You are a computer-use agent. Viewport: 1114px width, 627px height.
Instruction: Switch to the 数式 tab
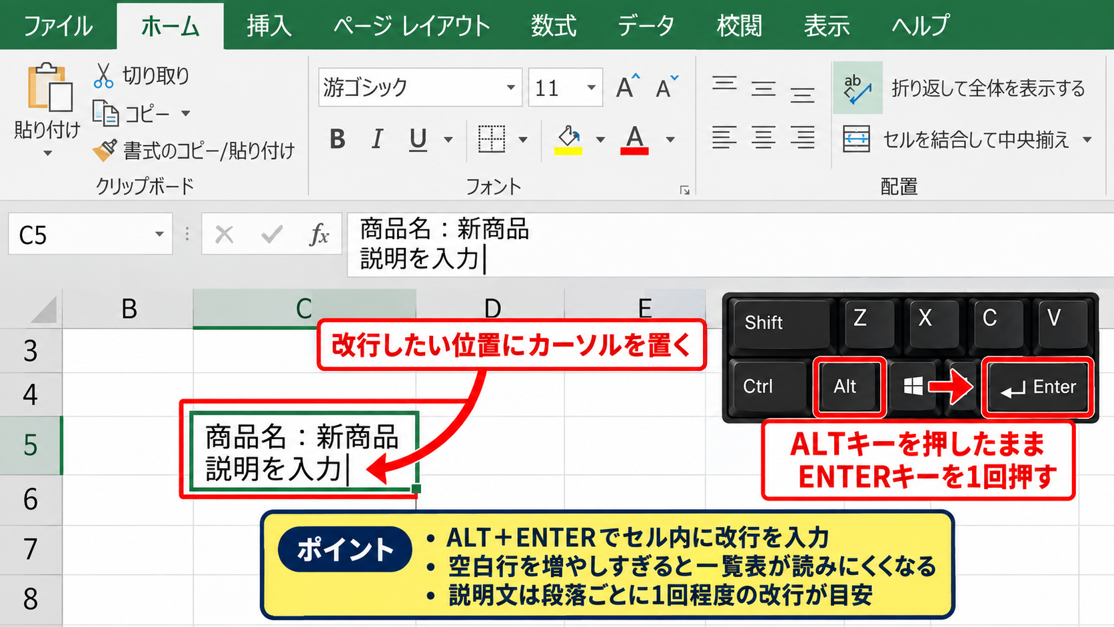coord(554,26)
